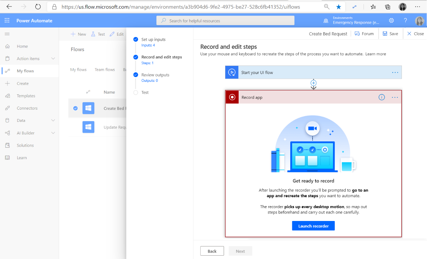Expand the Action items section
This screenshot has width=427, height=259.
tap(53, 59)
